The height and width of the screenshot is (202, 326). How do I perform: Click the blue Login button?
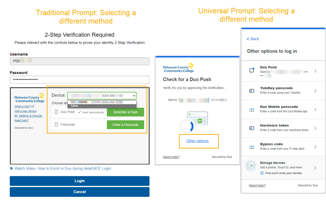click(x=80, y=181)
